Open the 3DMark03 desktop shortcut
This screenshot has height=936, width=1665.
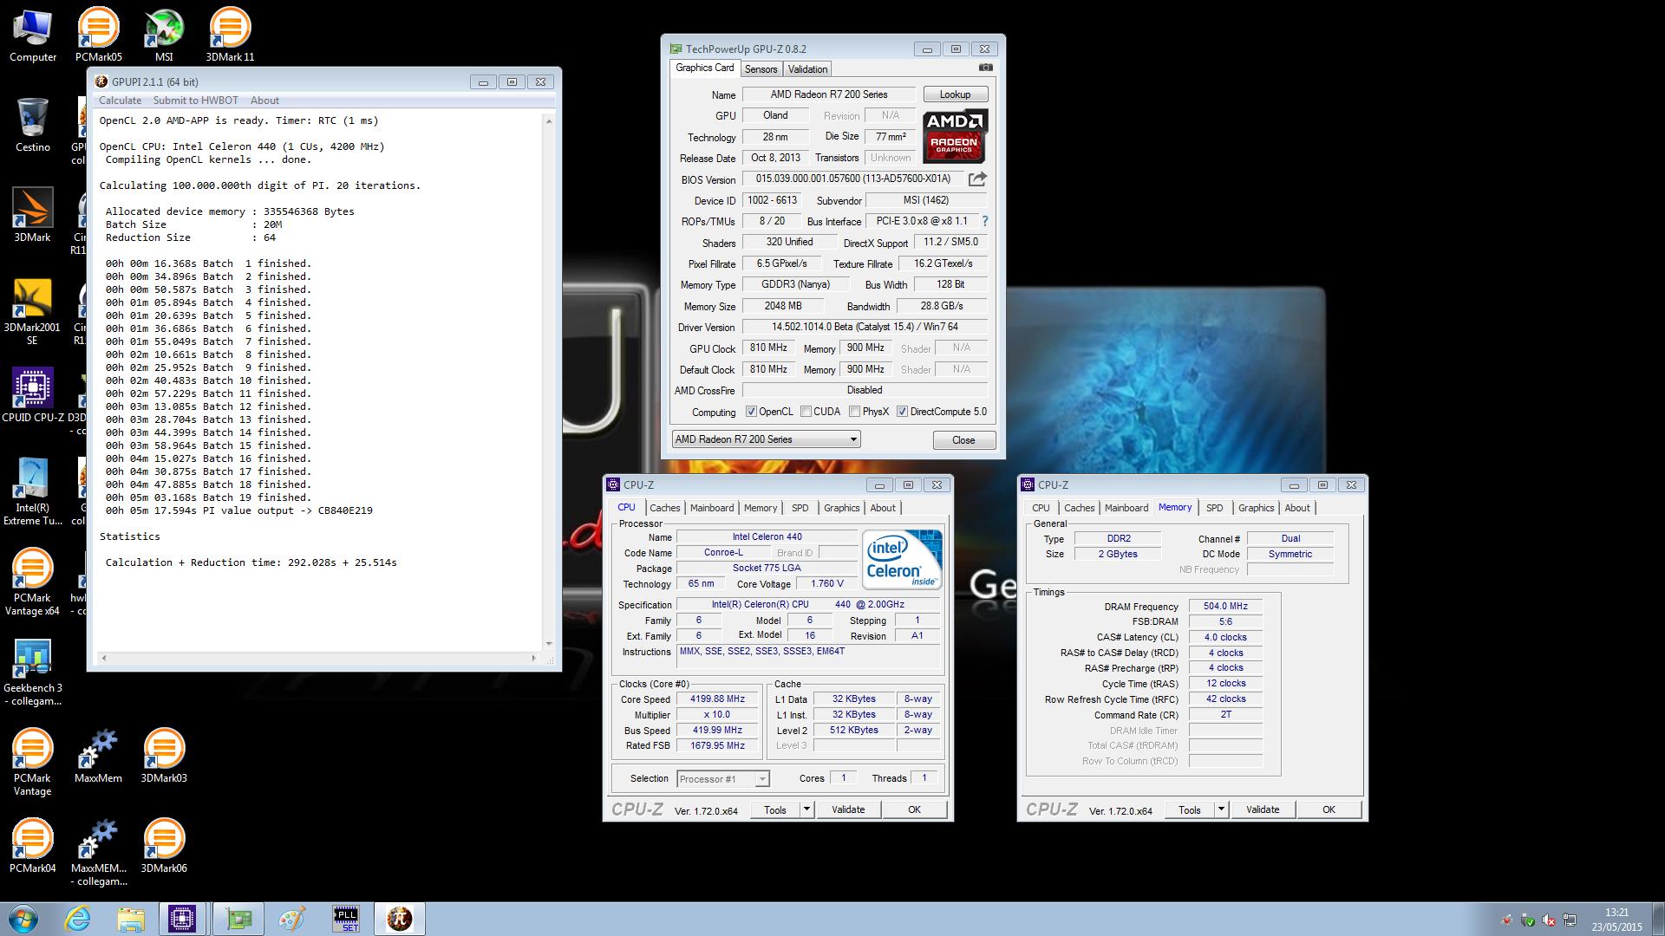point(164,757)
